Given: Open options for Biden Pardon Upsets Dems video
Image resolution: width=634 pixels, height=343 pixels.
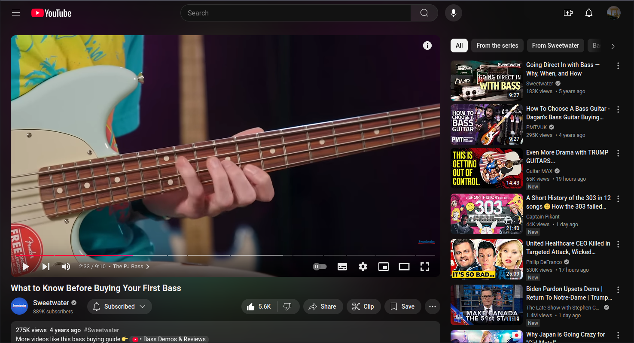Looking at the screenshot, I should 618,290.
